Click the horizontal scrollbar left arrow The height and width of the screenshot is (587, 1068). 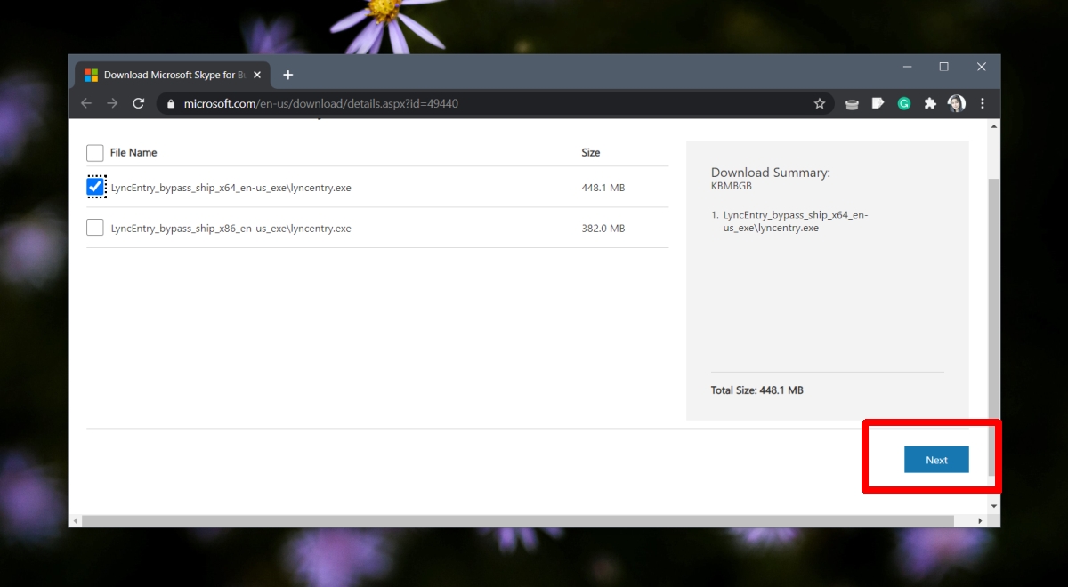click(x=75, y=520)
